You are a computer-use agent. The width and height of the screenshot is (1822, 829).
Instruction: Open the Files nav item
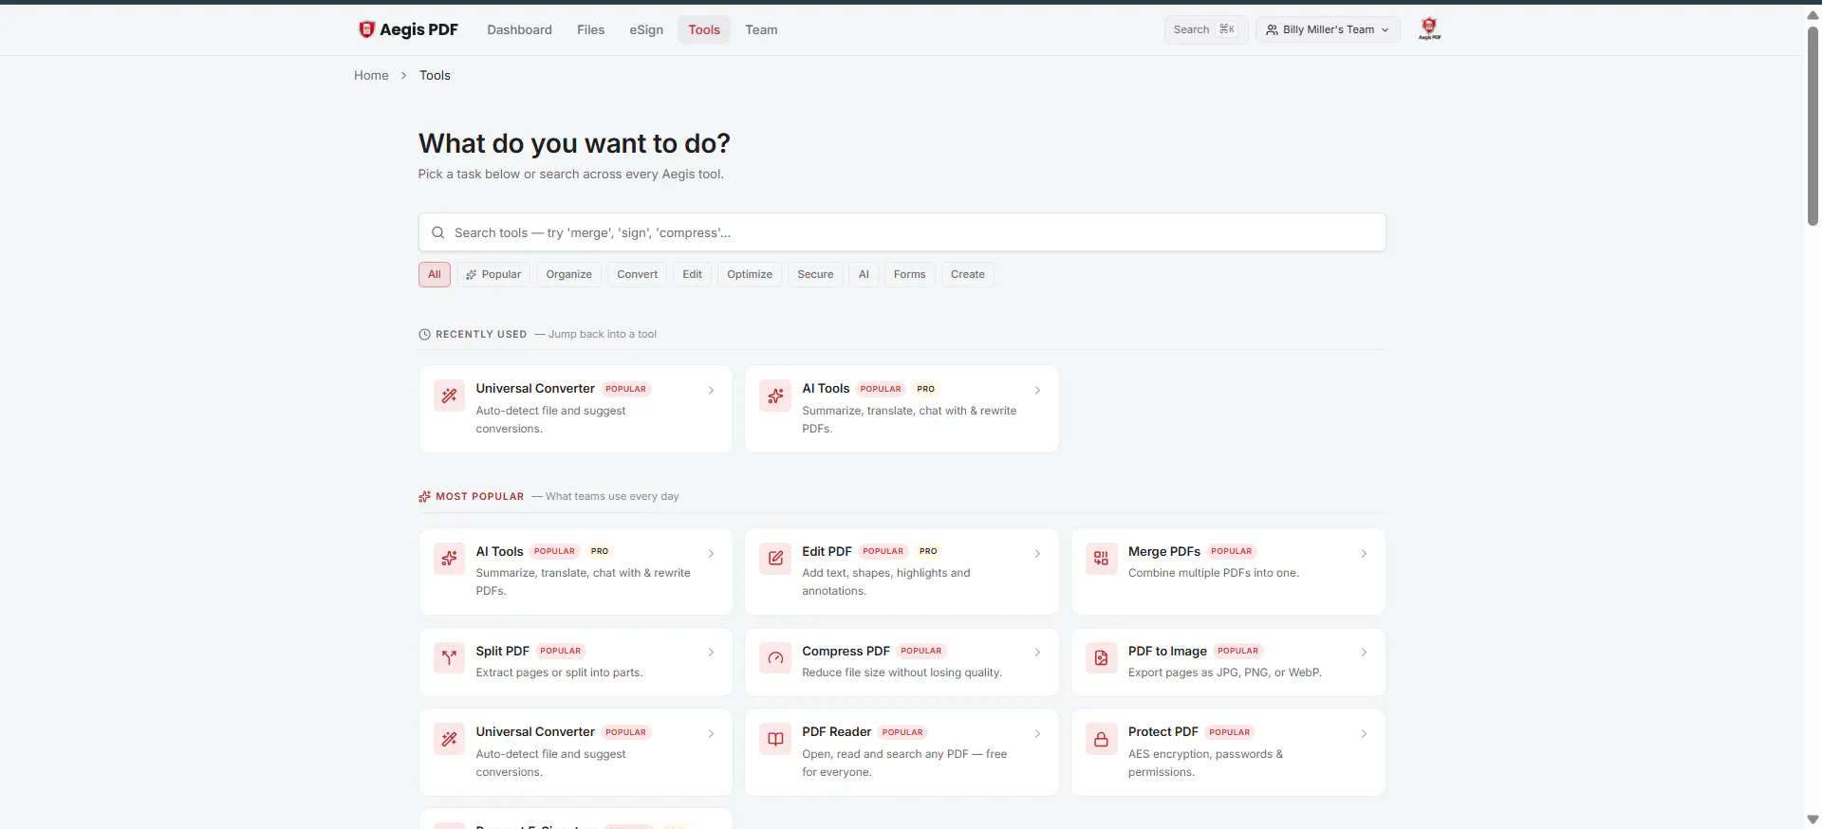[590, 29]
